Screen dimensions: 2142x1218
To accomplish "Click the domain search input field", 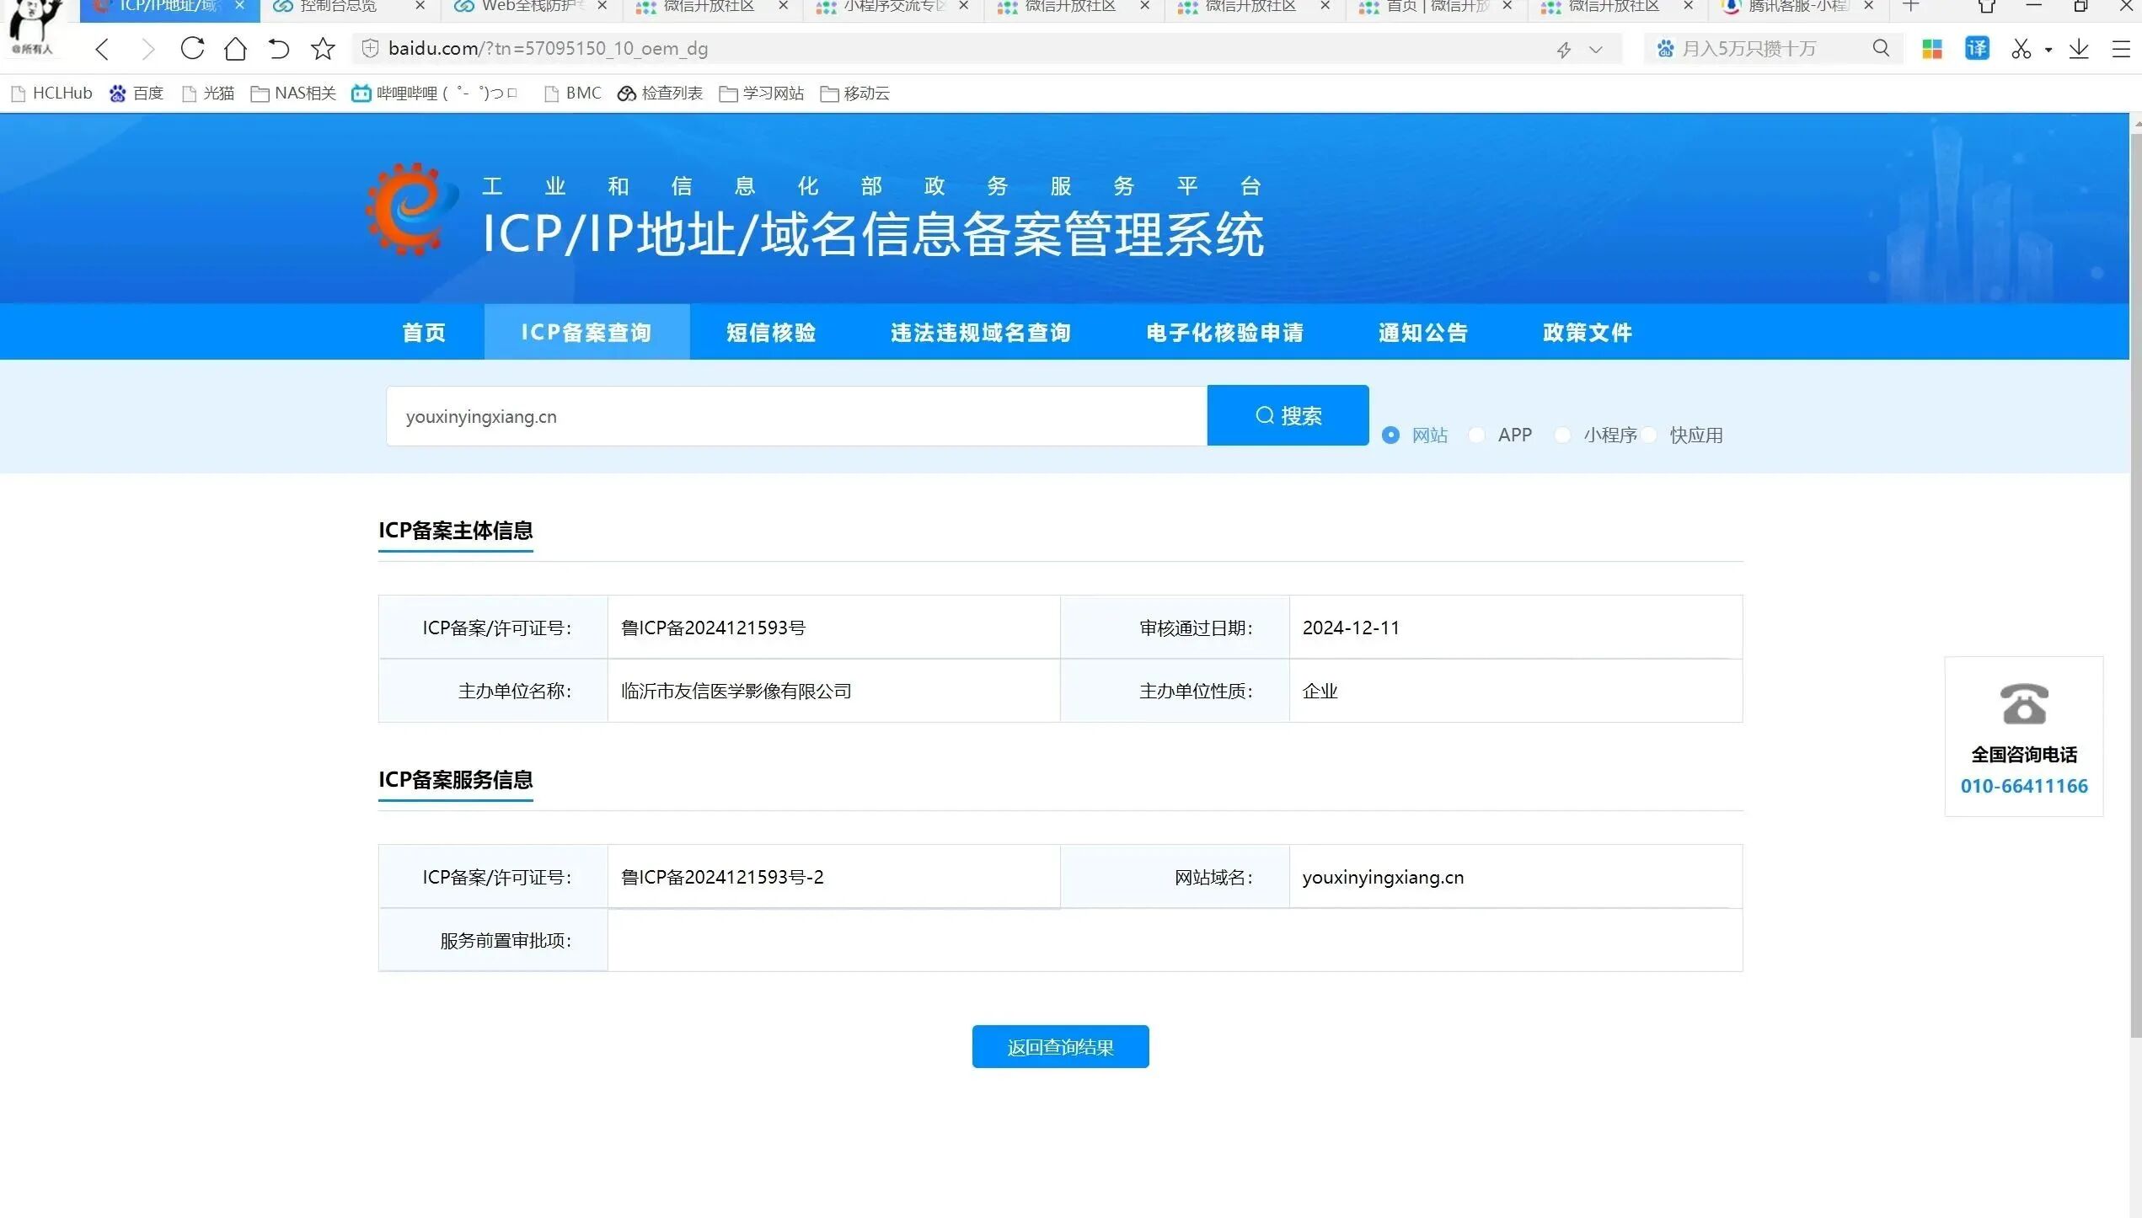I will [x=795, y=416].
